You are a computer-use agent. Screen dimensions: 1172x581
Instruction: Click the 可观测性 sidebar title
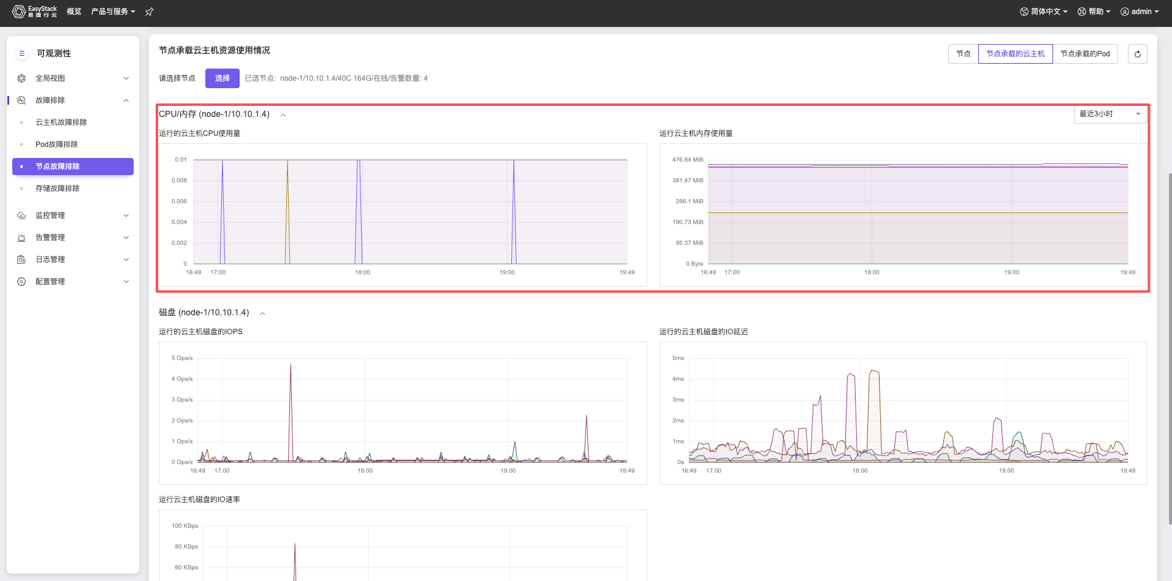click(54, 53)
